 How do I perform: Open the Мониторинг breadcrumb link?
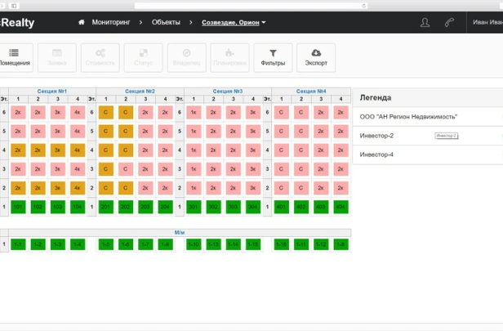111,22
